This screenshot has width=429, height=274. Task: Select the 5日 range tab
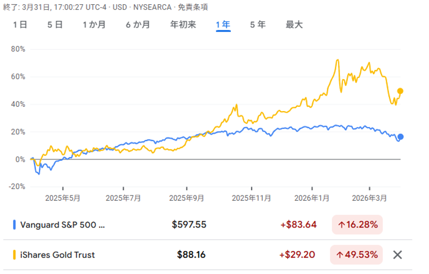[x=55, y=25]
